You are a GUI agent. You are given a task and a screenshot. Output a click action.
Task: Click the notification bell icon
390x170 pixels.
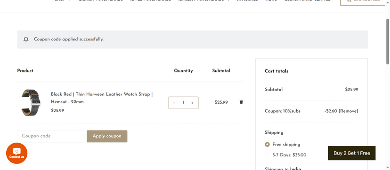26,39
